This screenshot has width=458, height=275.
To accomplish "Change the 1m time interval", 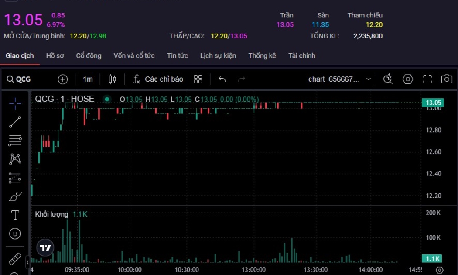I will pos(88,79).
